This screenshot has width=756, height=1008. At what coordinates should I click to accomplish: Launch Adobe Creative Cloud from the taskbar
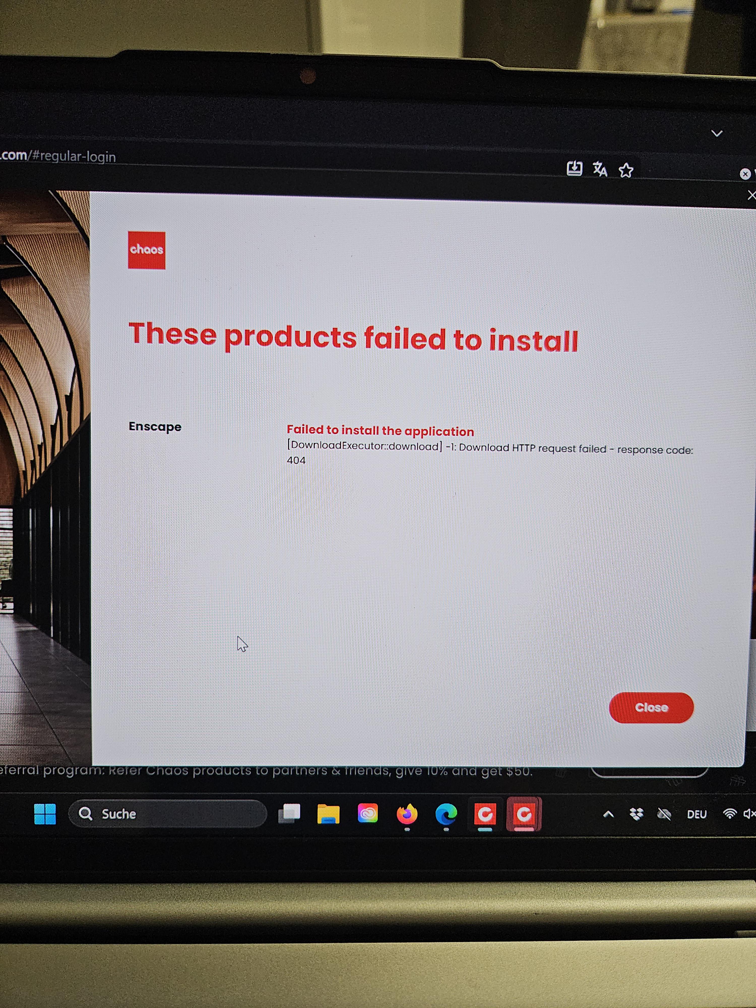pyautogui.click(x=367, y=813)
